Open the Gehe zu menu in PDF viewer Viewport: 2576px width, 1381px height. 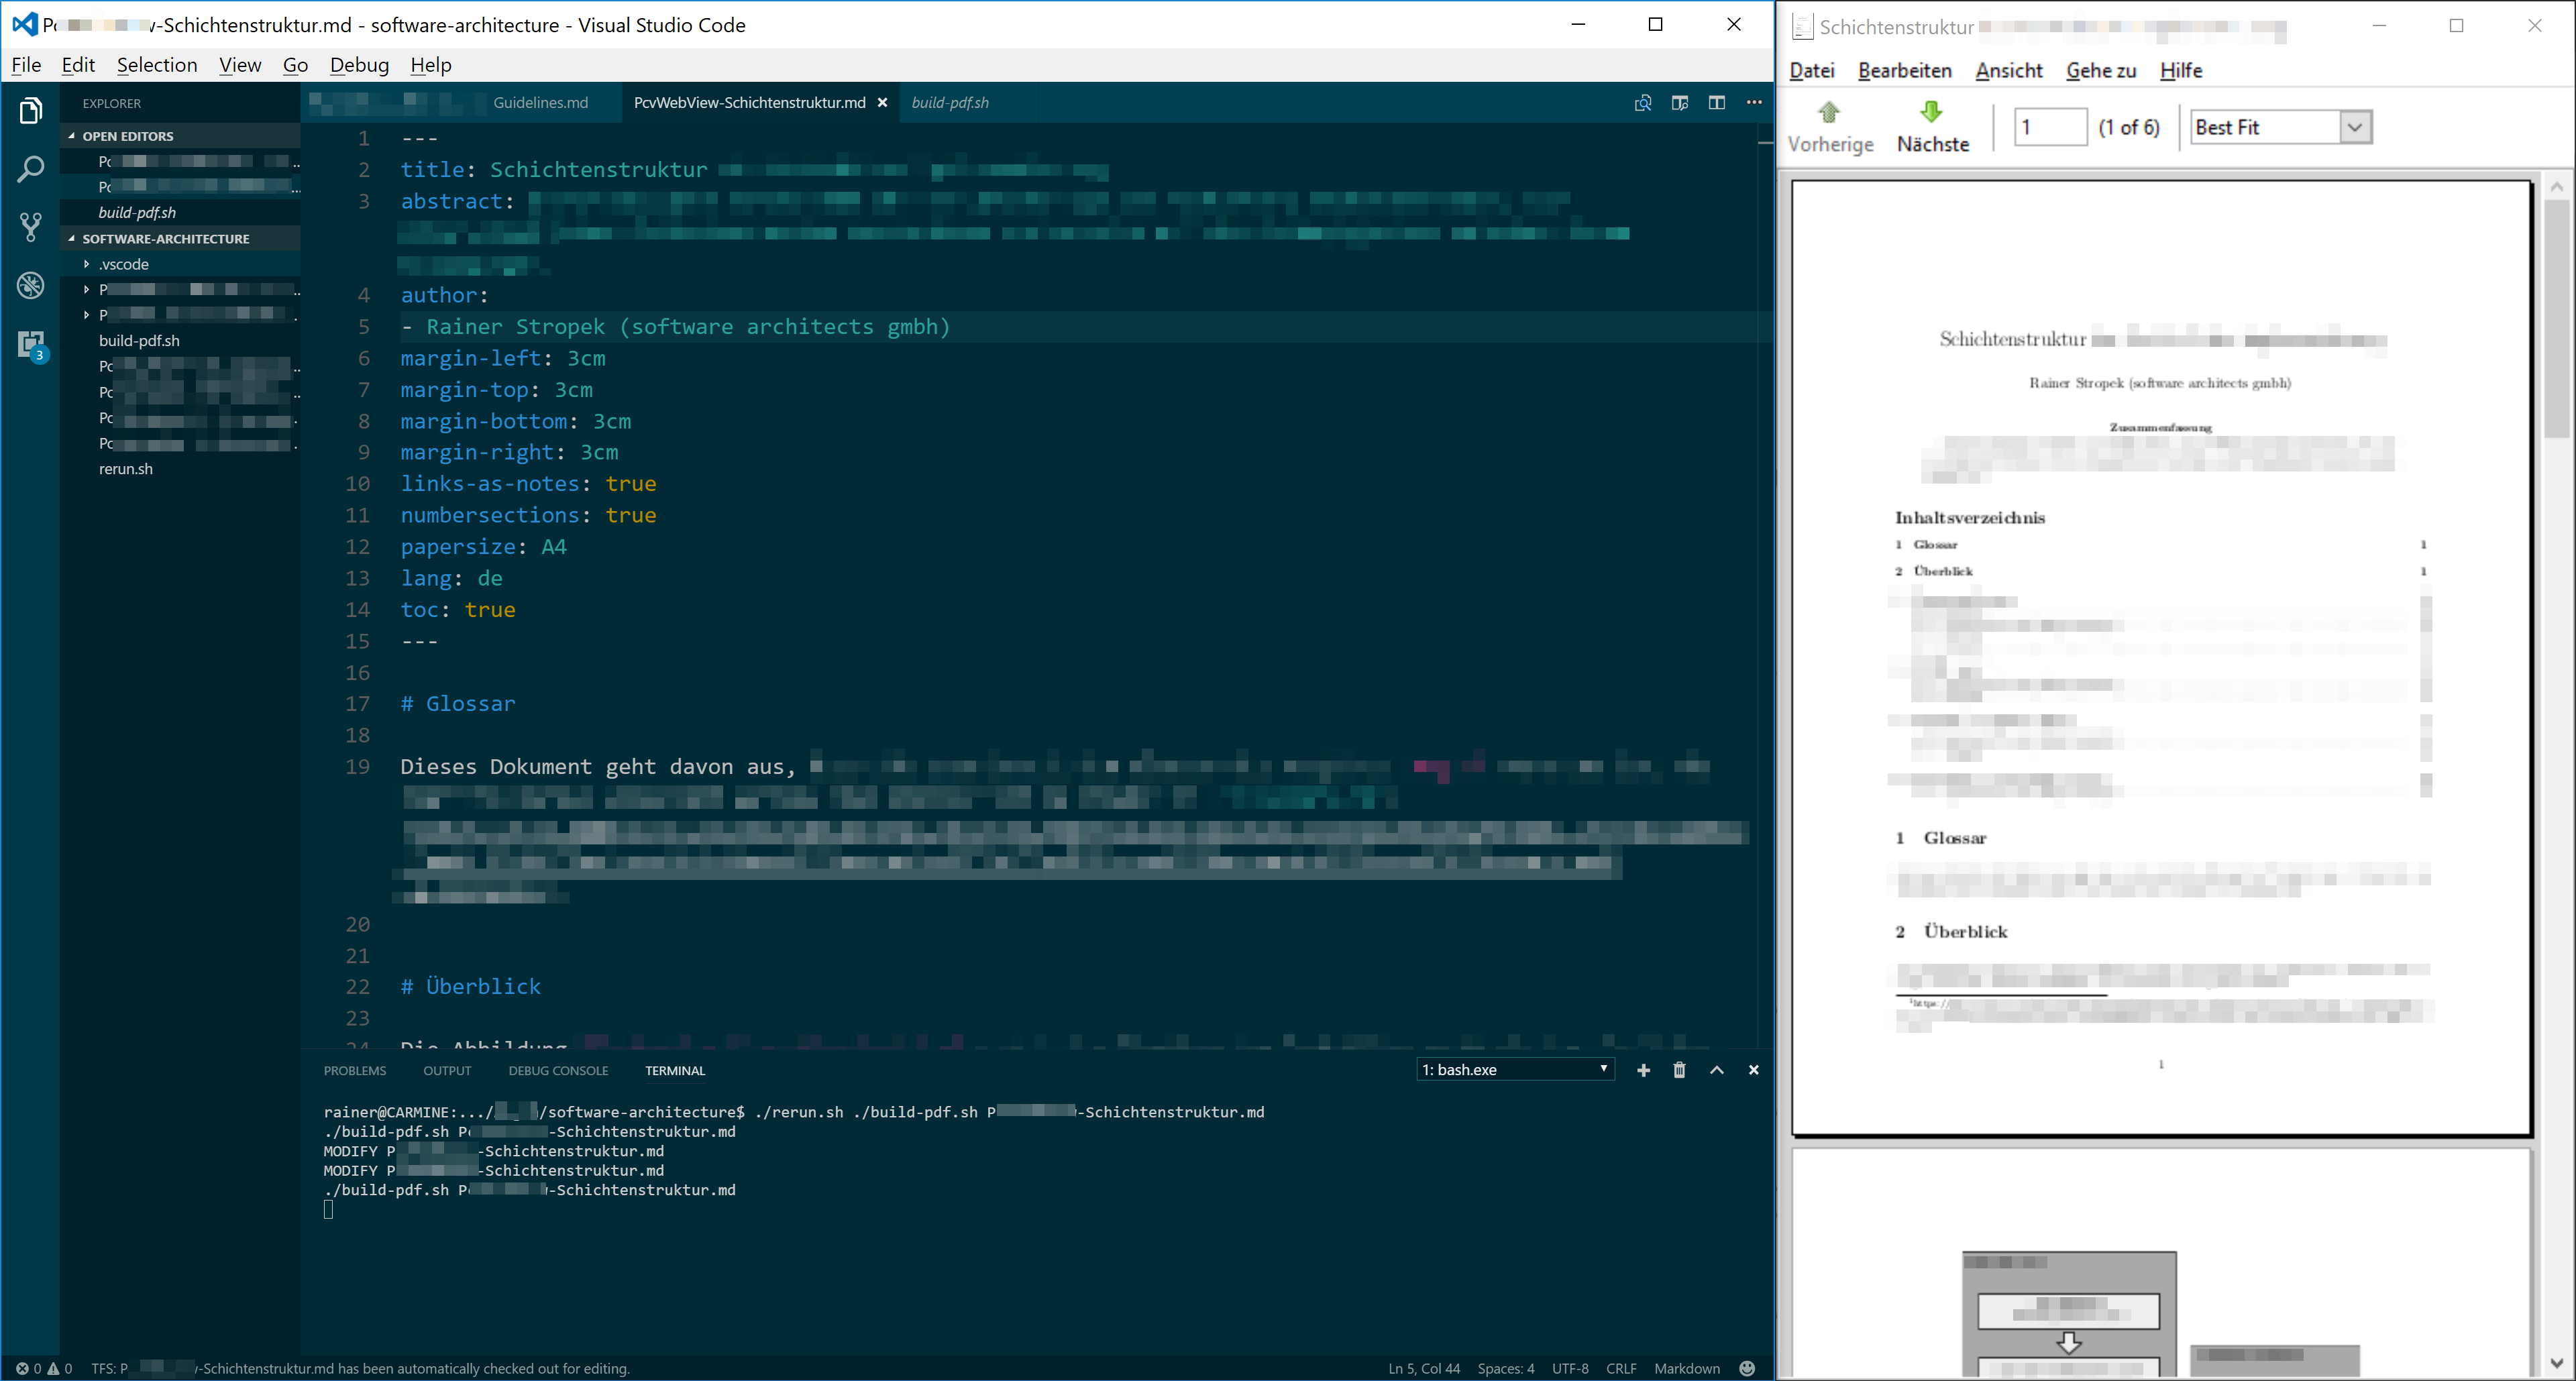point(2101,70)
